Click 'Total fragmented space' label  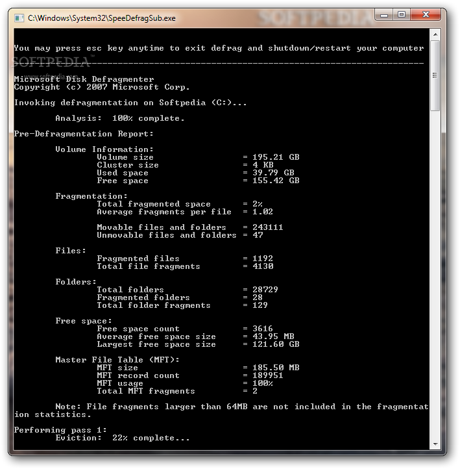(154, 204)
